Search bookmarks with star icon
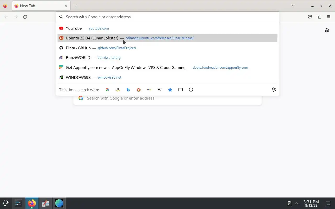 click(x=170, y=90)
